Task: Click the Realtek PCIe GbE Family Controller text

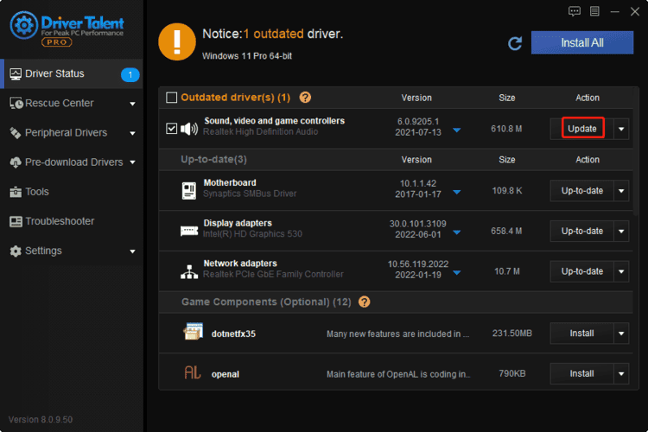Action: tap(273, 275)
